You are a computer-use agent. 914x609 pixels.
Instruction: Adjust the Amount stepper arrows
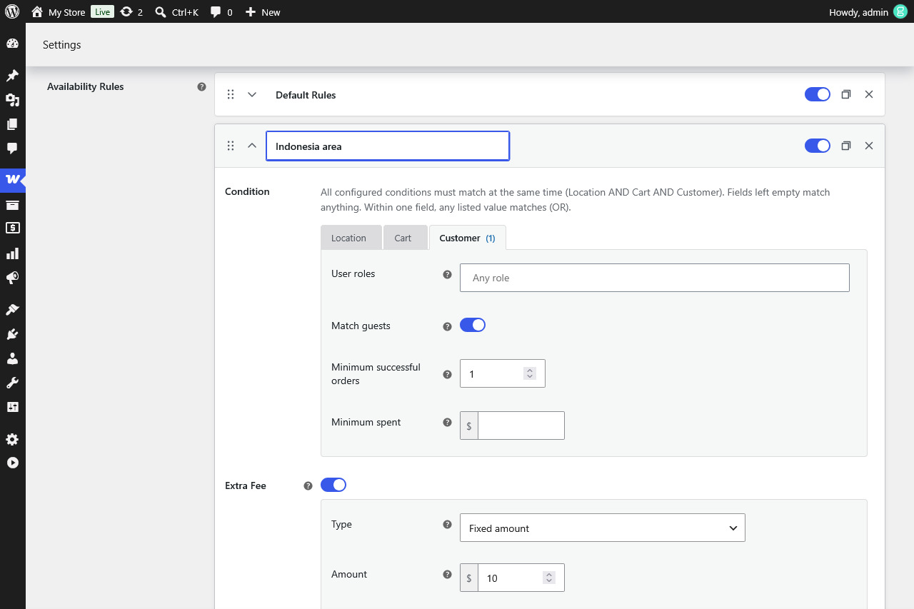549,578
